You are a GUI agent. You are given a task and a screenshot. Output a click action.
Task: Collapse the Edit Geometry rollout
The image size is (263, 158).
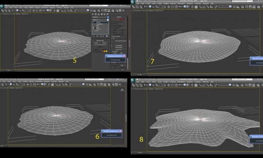point(119,47)
